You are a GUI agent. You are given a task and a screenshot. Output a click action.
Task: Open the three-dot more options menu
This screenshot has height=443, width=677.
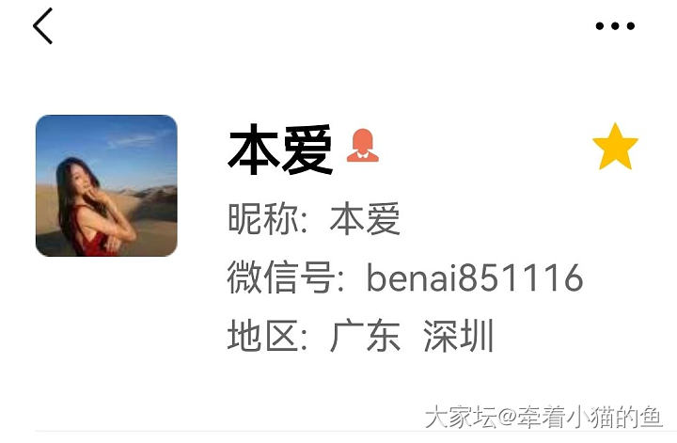pyautogui.click(x=615, y=26)
